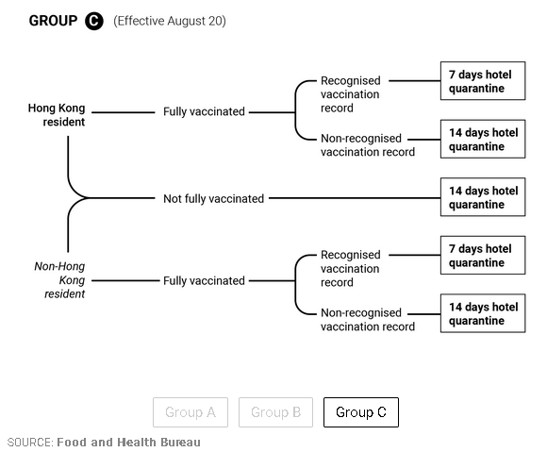Select the Not fully vaccinated node
547x452 pixels.
click(x=213, y=198)
